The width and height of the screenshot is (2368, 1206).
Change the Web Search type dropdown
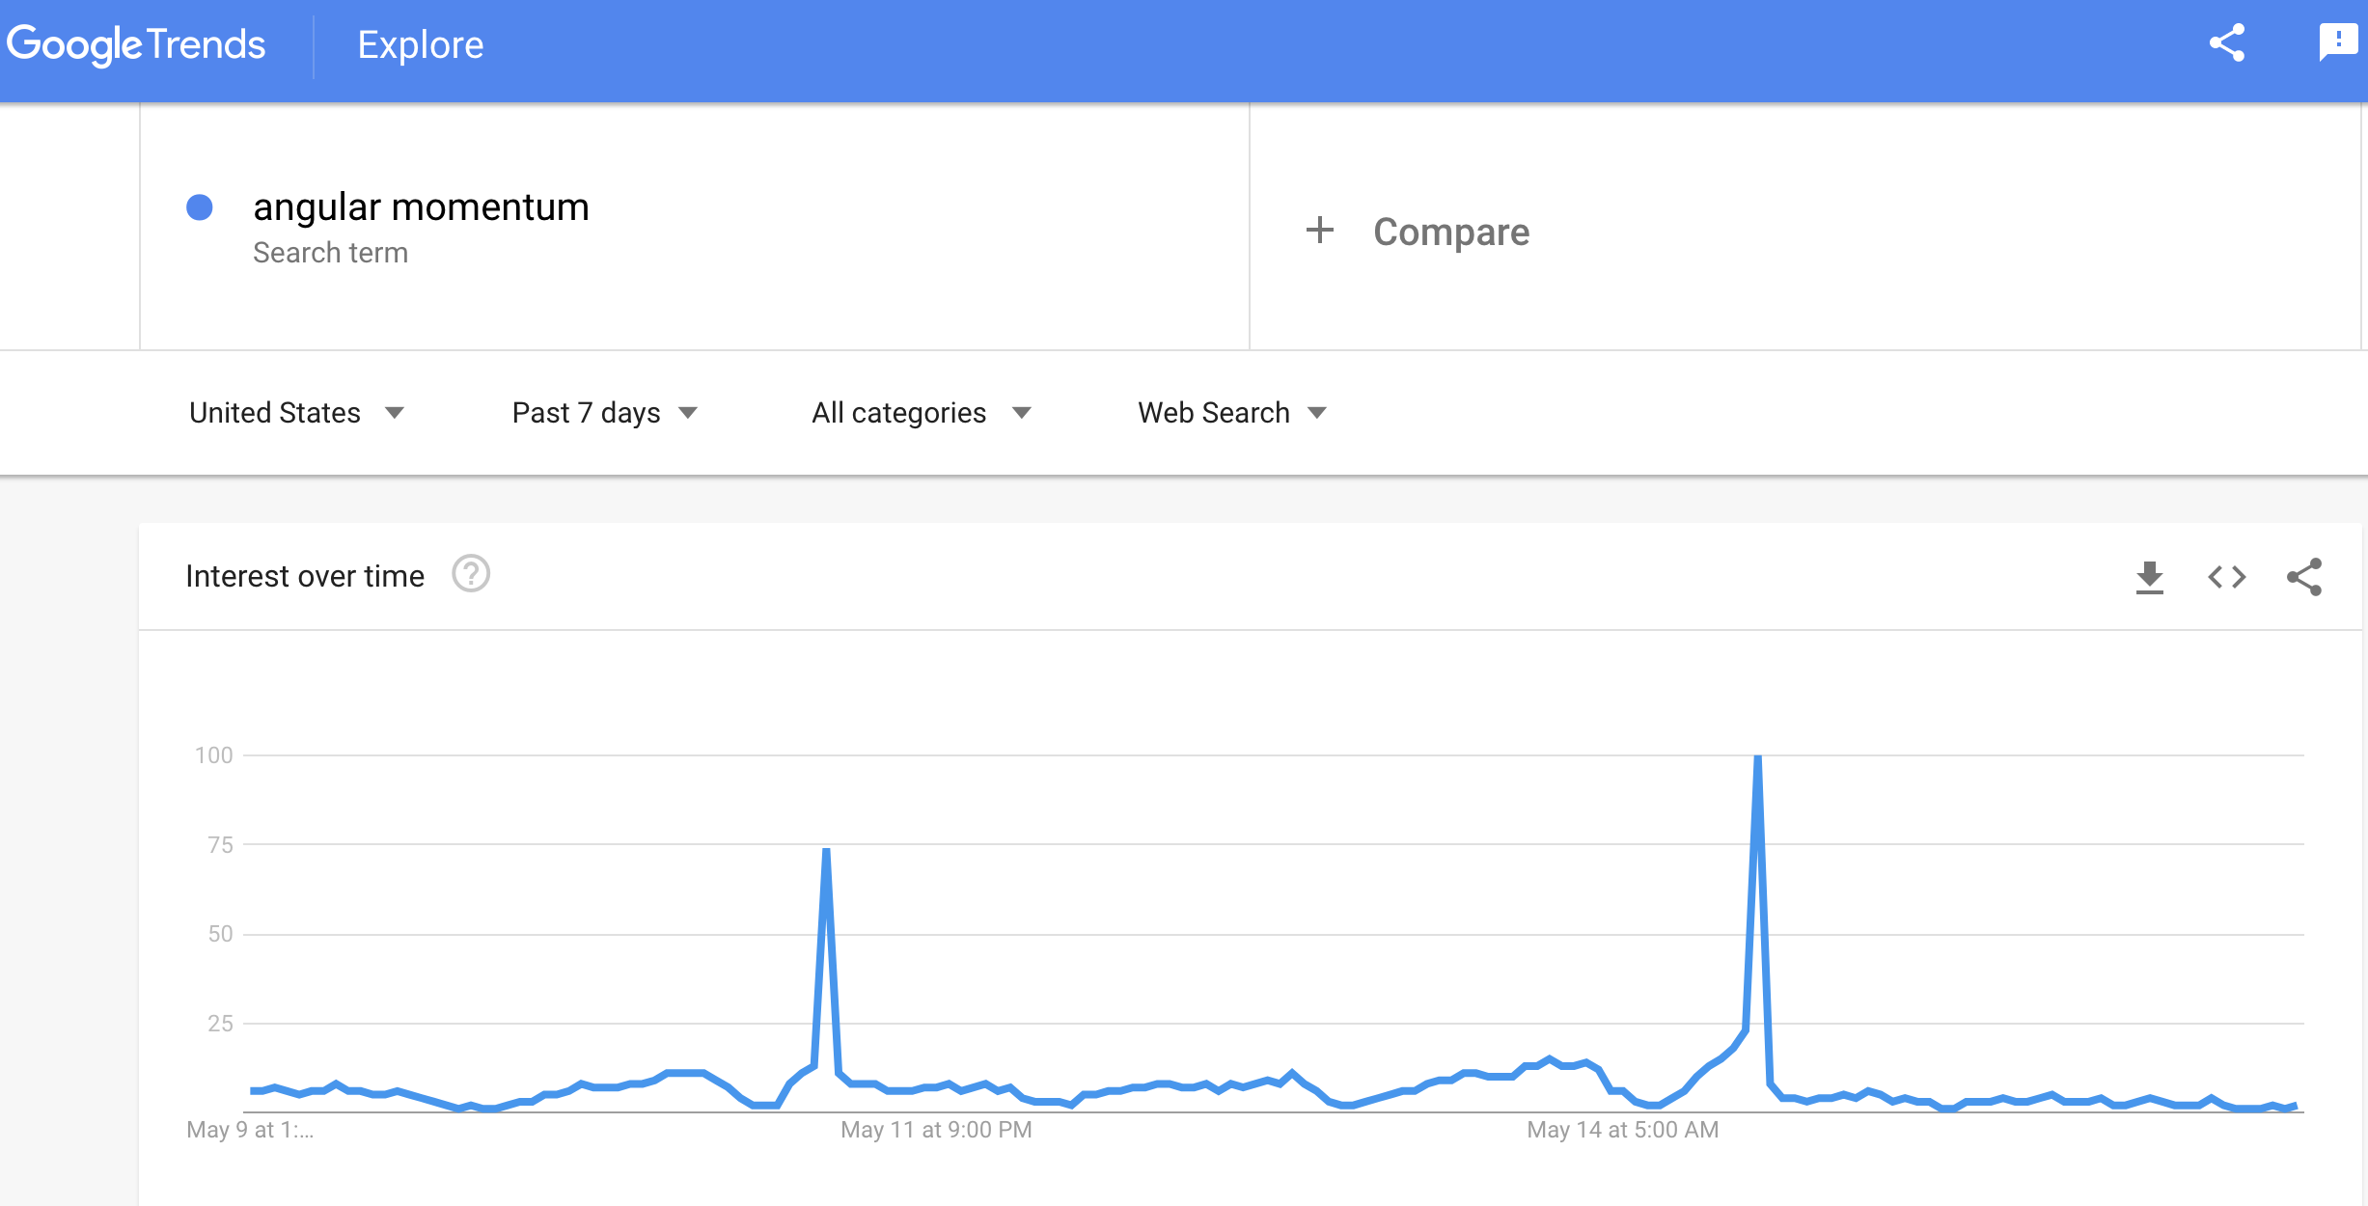[x=1231, y=413]
